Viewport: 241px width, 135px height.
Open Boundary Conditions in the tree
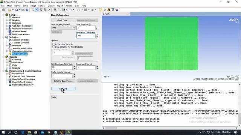[22, 28]
